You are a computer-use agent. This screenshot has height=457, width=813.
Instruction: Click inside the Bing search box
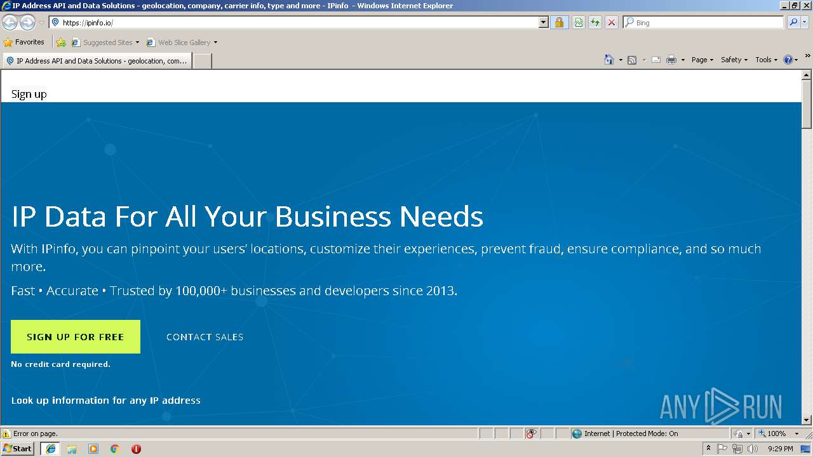coord(704,22)
